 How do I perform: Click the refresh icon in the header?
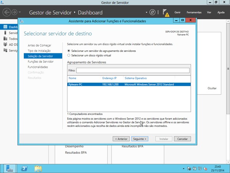(x=153, y=12)
